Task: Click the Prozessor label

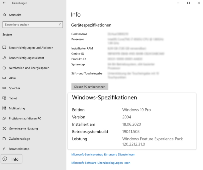Action: click(x=78, y=39)
